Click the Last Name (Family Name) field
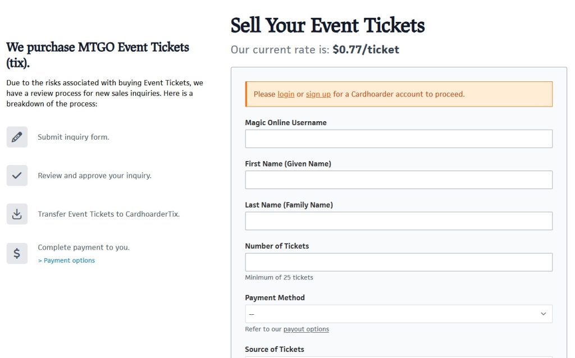 399,221
